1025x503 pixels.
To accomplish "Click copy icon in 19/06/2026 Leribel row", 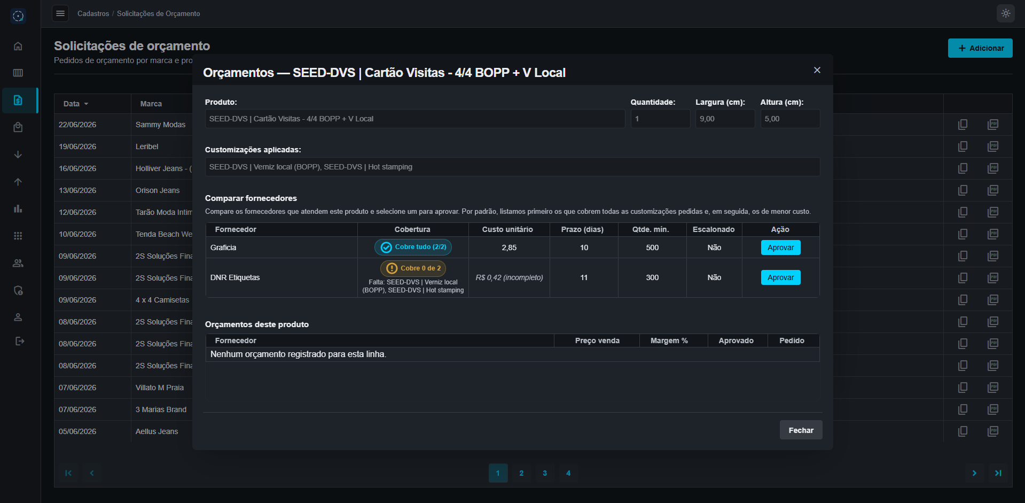I will coord(963,146).
